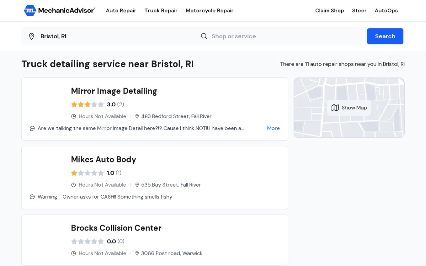Click the Truck detailing service heading

click(x=108, y=64)
